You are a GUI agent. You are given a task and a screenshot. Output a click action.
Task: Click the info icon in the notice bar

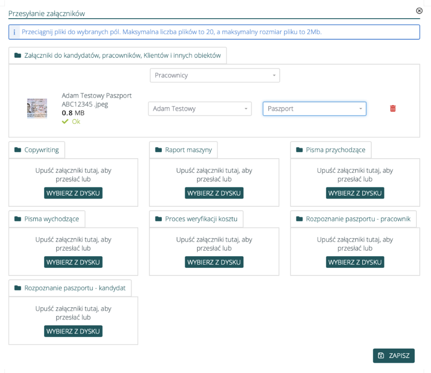coord(14,32)
